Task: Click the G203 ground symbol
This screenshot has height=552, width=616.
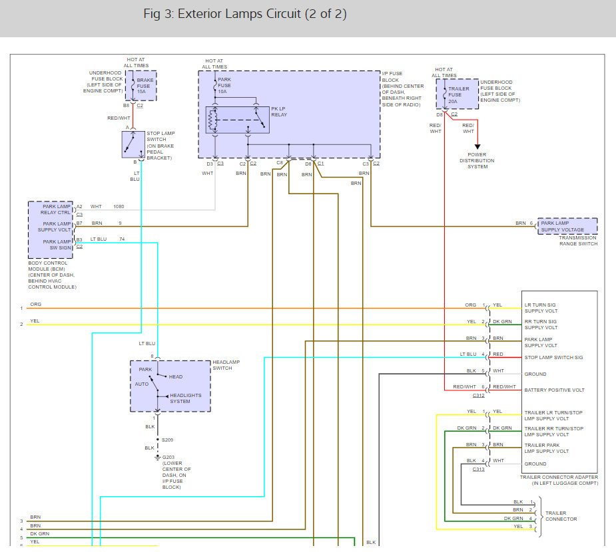Action: [158, 457]
